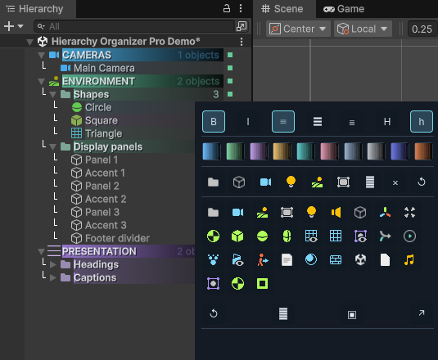
Task: Click the bottom-right diagonal arrow button
Action: click(422, 313)
